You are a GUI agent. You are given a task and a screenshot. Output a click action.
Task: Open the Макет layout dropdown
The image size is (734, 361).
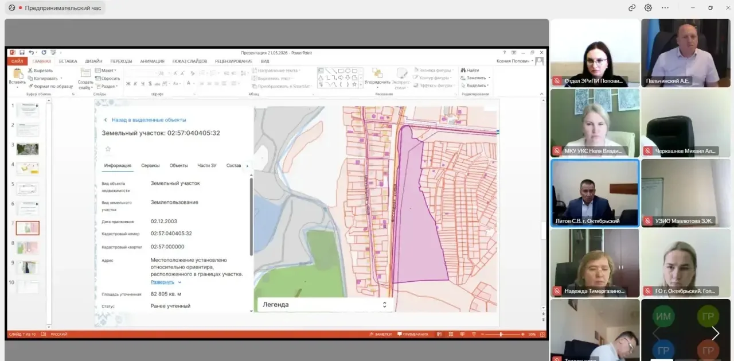tap(106, 71)
